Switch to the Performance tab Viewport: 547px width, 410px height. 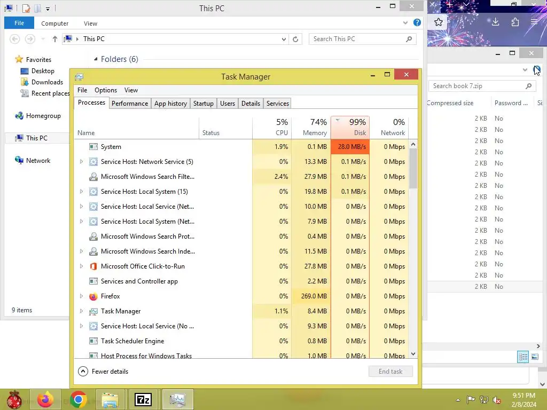130,104
